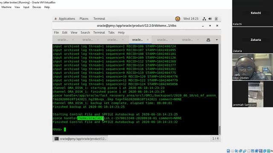This screenshot has width=273, height=153.
Task: Click the new tab icon in tab bar
Action: coord(208,40)
